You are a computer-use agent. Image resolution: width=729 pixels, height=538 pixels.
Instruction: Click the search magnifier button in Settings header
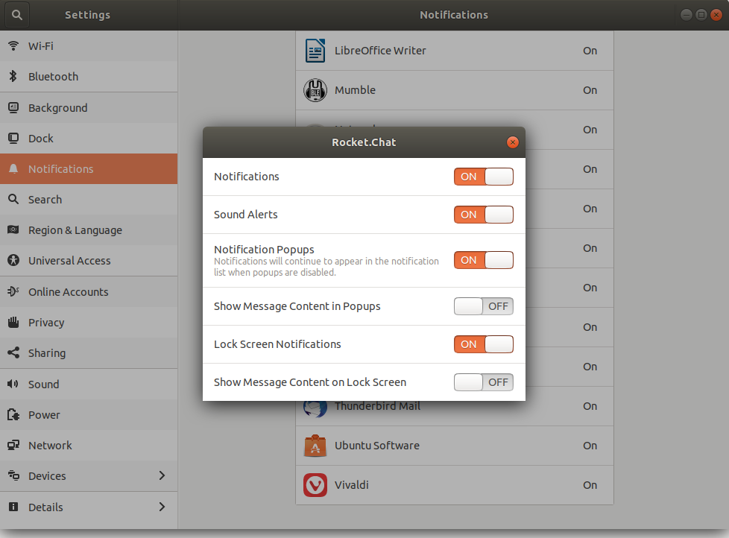(x=17, y=15)
